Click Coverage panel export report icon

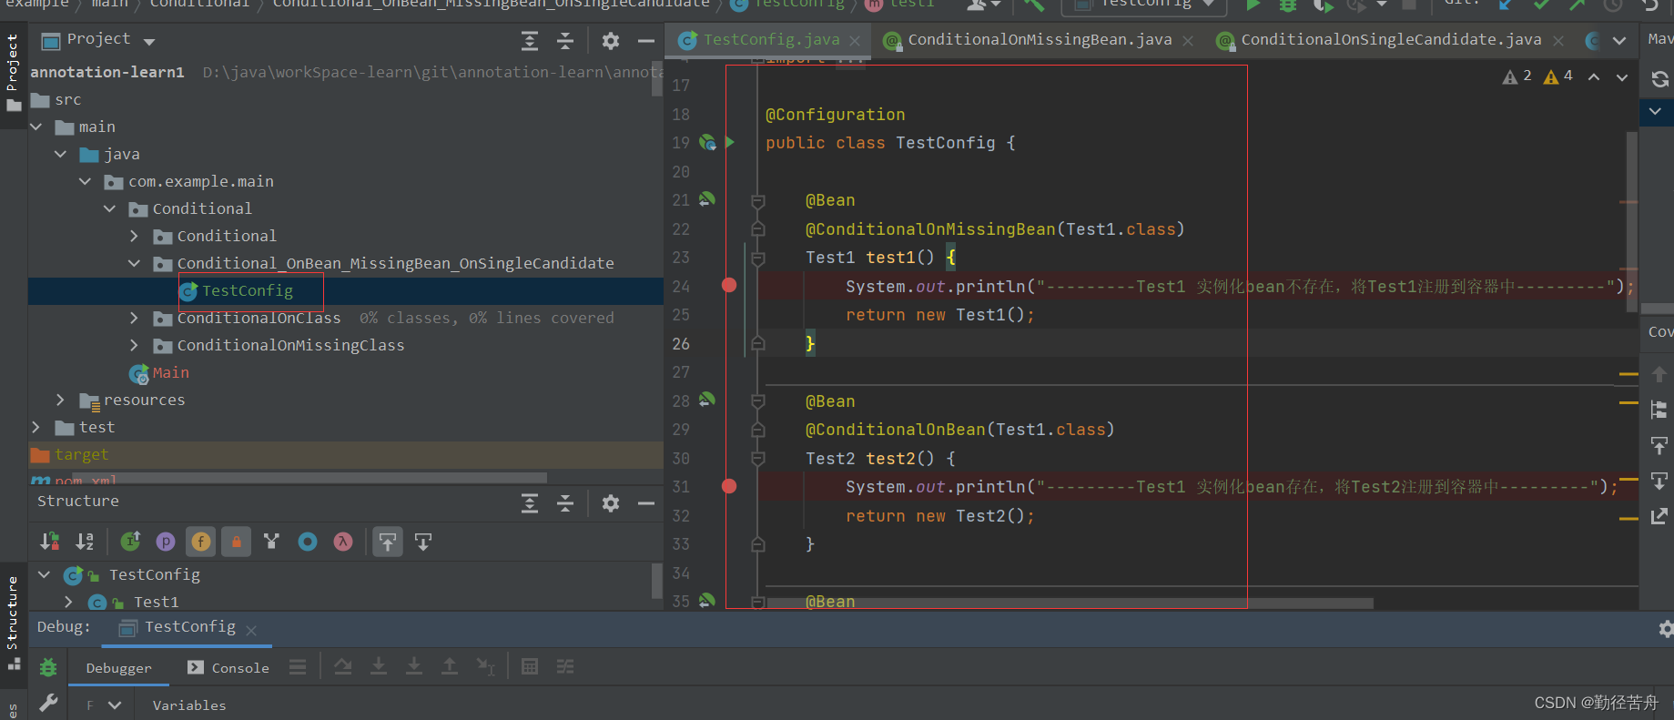pyautogui.click(x=1659, y=516)
